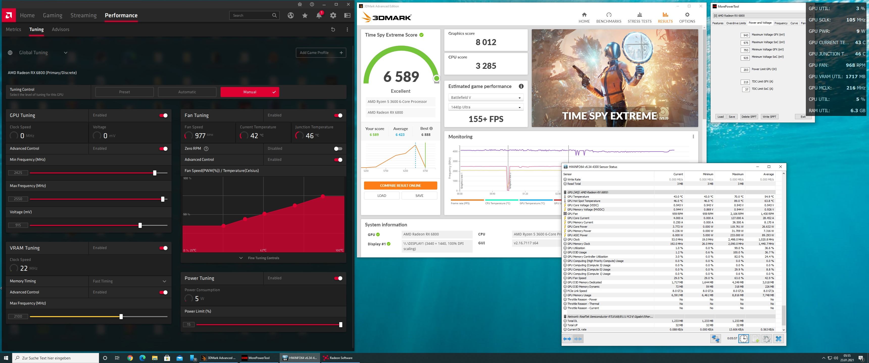Viewport: 869px width, 363px height.
Task: Open the 1440p Ultra resolution dropdown
Action: (x=486, y=107)
